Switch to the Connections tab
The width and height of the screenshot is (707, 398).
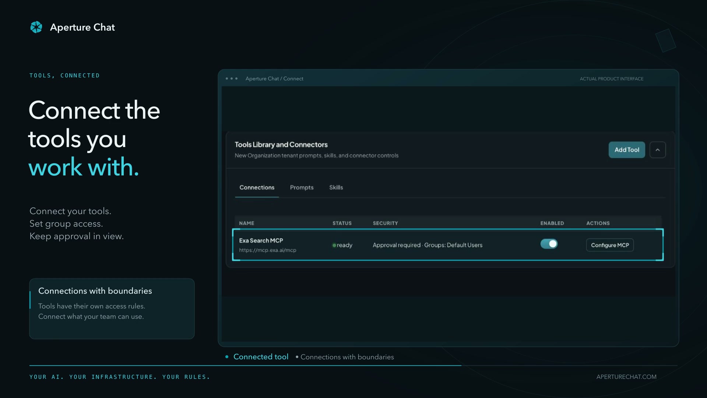click(257, 188)
